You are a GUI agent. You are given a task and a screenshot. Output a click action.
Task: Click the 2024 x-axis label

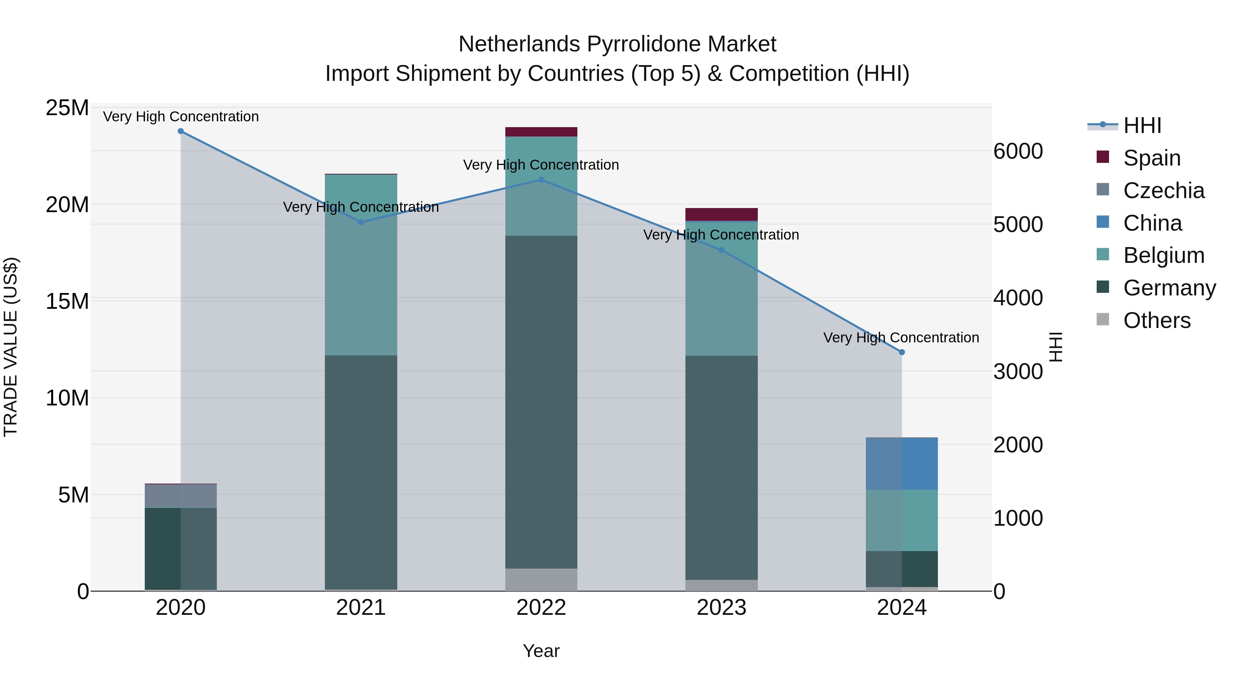click(x=902, y=608)
